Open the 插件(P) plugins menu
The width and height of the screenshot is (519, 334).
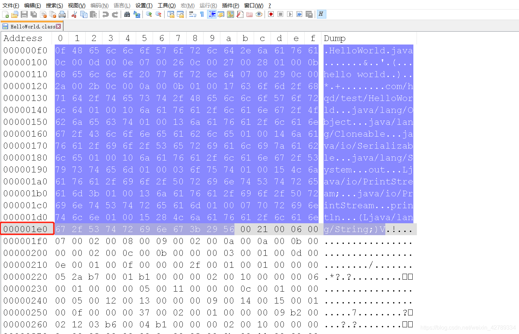231,5
